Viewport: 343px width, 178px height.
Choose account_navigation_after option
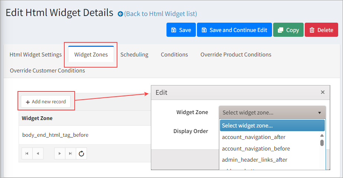coord(253,137)
